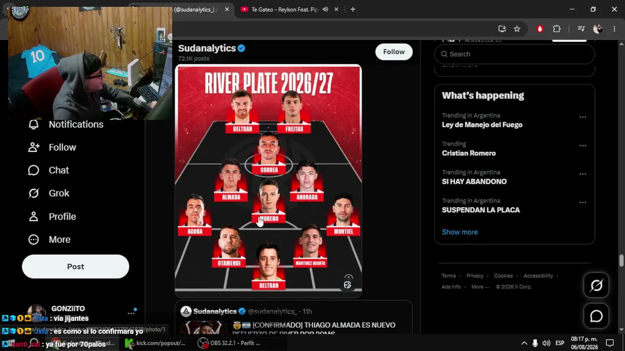Open the Terms footer link
Screen dimensions: 625x351
point(449,276)
